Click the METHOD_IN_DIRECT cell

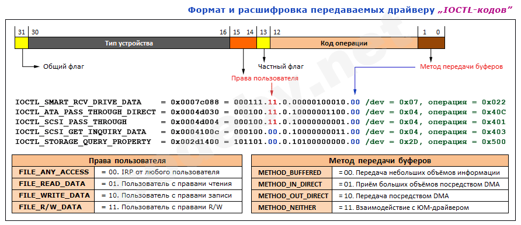(291, 184)
